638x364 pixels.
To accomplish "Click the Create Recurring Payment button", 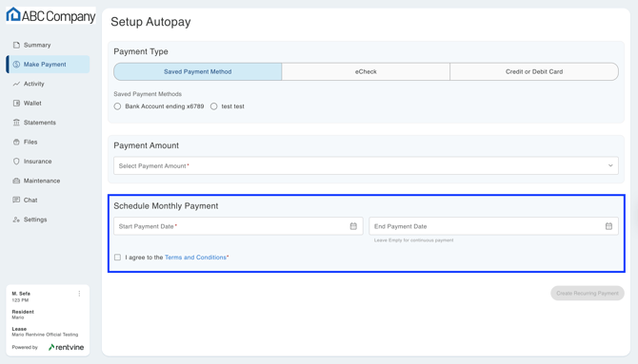I will tap(588, 293).
